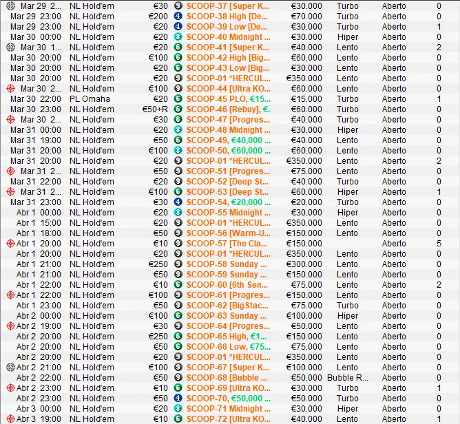Click the blue 4-max badge beside SCOOP-70
The image size is (460, 424).
(178, 398)
